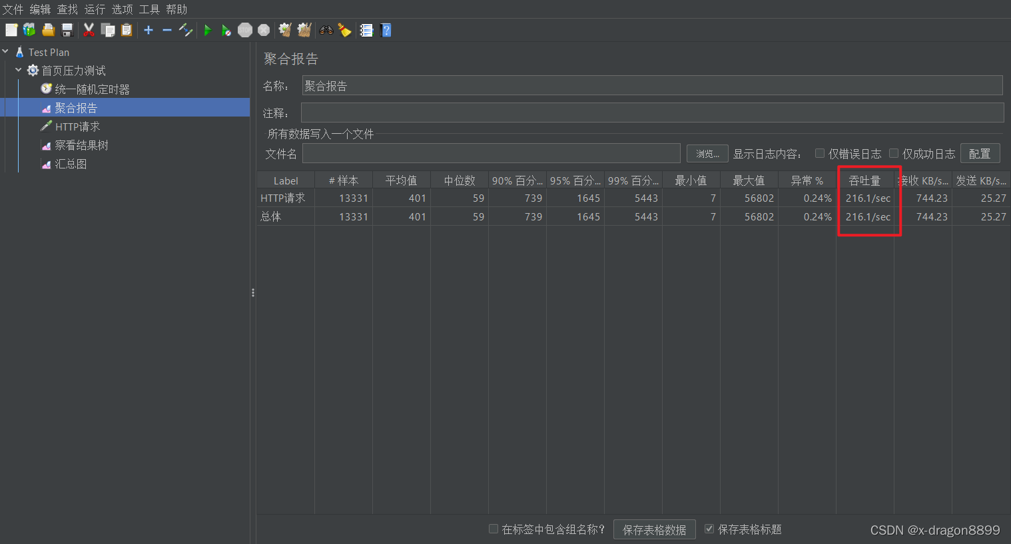This screenshot has height=544, width=1011.
Task: Click the # 样本 column header
Action: click(344, 180)
